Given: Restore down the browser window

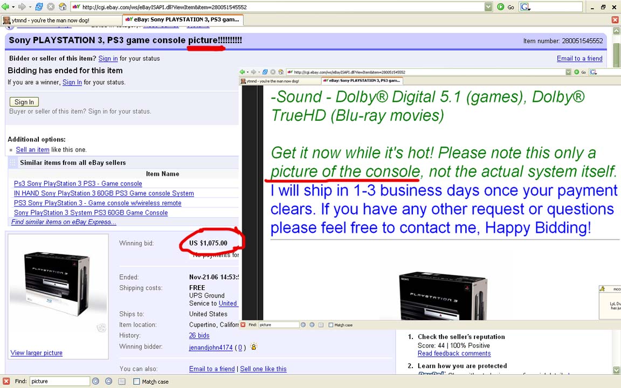Looking at the screenshot, I should (603, 7).
